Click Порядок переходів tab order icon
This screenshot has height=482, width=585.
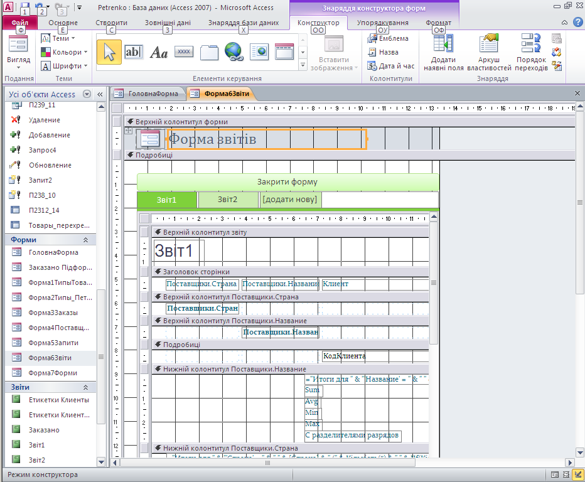point(531,52)
